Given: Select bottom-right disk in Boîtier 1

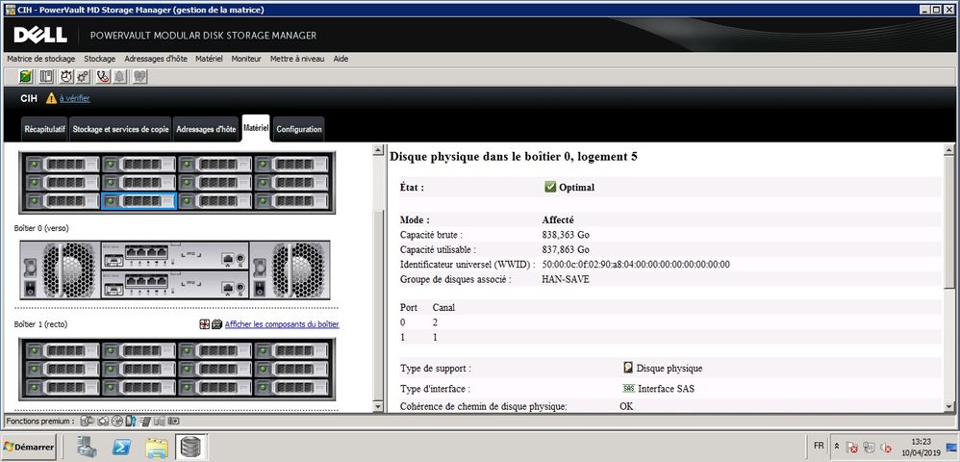Looking at the screenshot, I should click(x=292, y=388).
